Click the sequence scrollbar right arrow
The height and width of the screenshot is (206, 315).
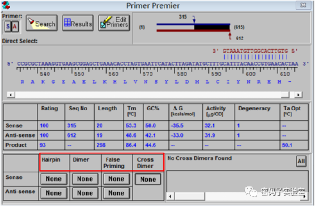(x=299, y=95)
